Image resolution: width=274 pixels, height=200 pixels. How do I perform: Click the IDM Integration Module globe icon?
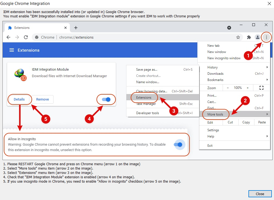(20, 74)
